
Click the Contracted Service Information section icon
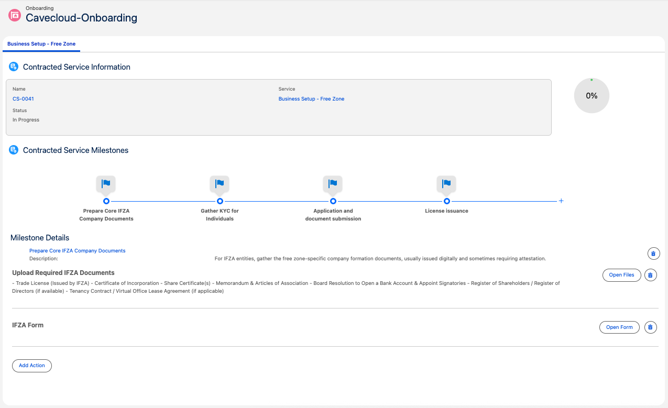click(13, 67)
